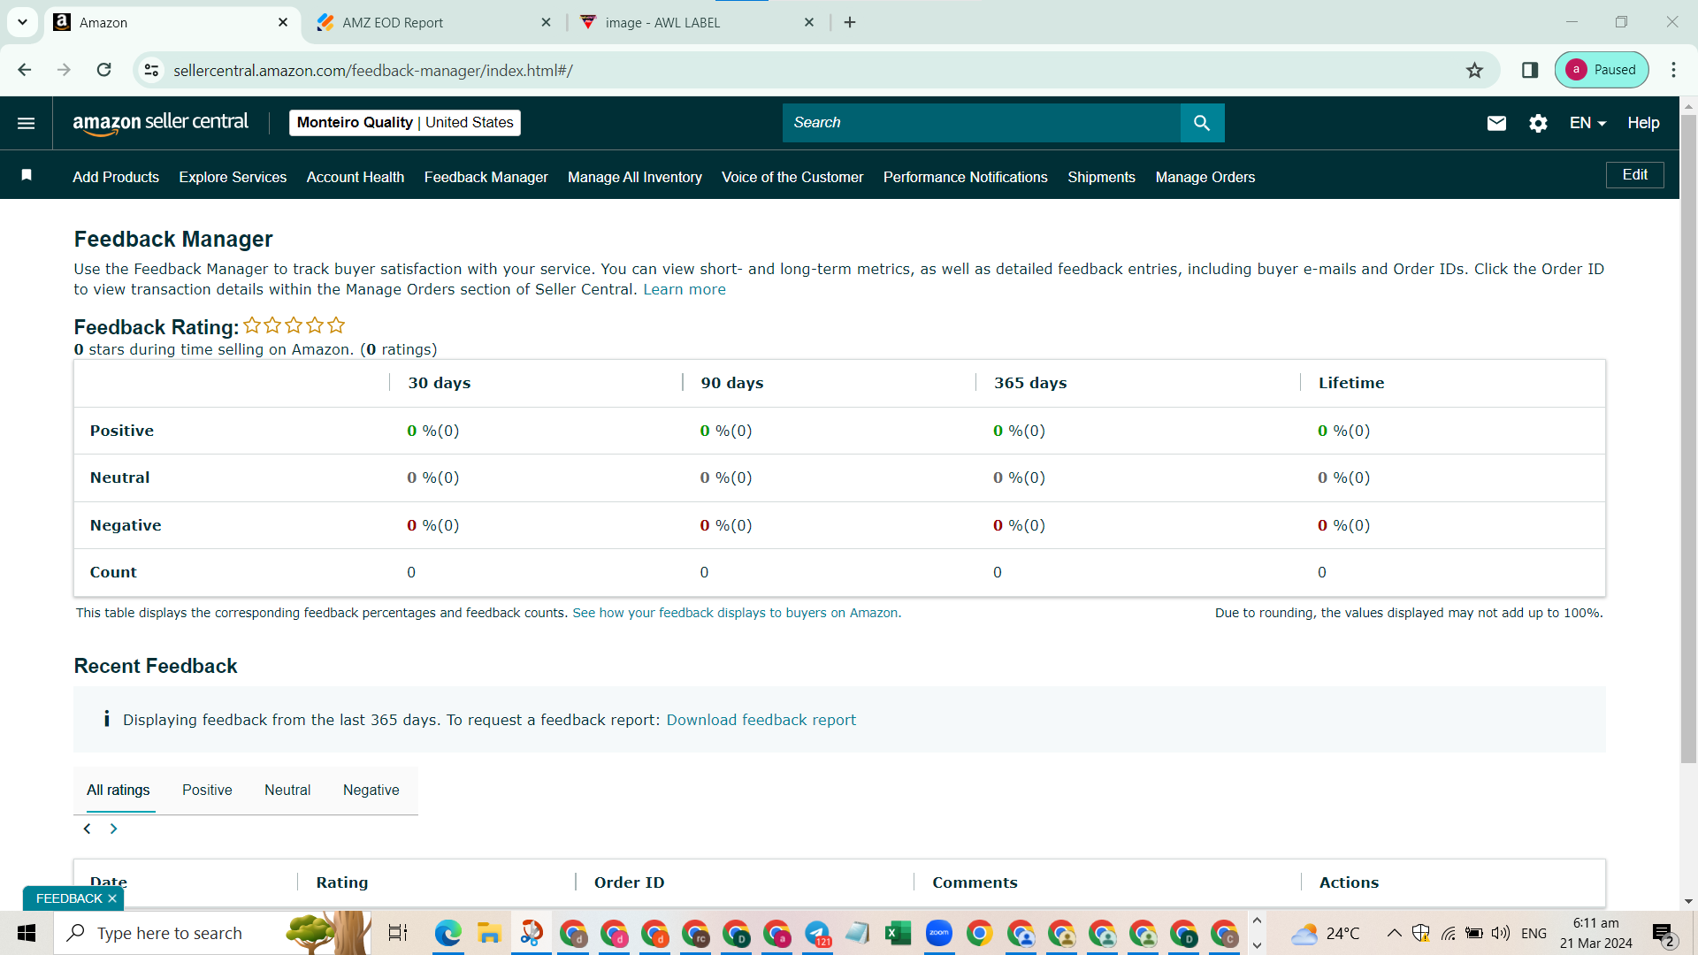Open the Chrome tab search dropdown
The height and width of the screenshot is (955, 1698).
point(22,22)
